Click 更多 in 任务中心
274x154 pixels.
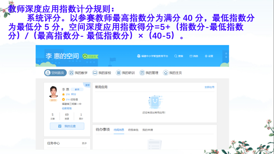point(84,143)
